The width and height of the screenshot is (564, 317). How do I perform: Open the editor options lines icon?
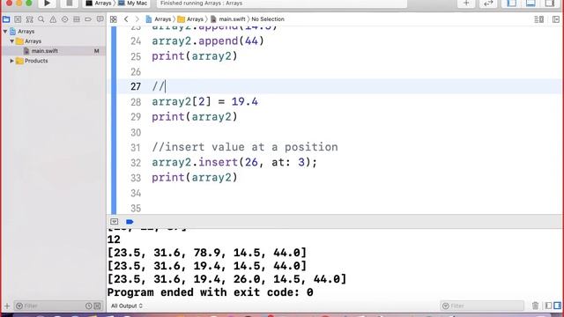538,19
